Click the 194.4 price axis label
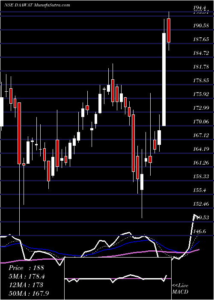The width and height of the screenshot is (214, 300). click(x=200, y=8)
